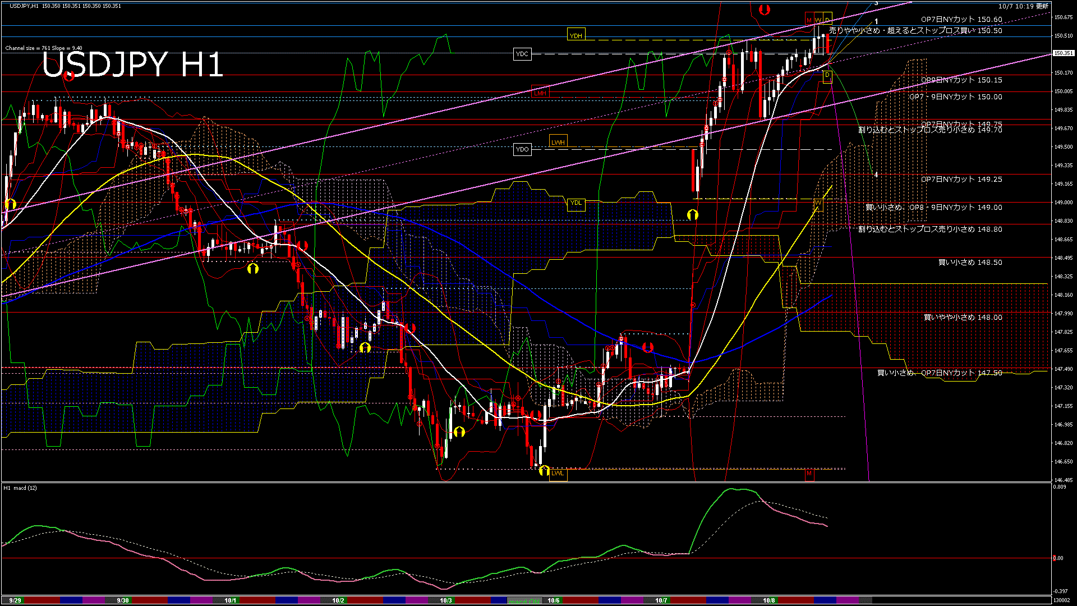The height and width of the screenshot is (606, 1077).
Task: Select the 9/30 date on time axis
Action: (122, 600)
